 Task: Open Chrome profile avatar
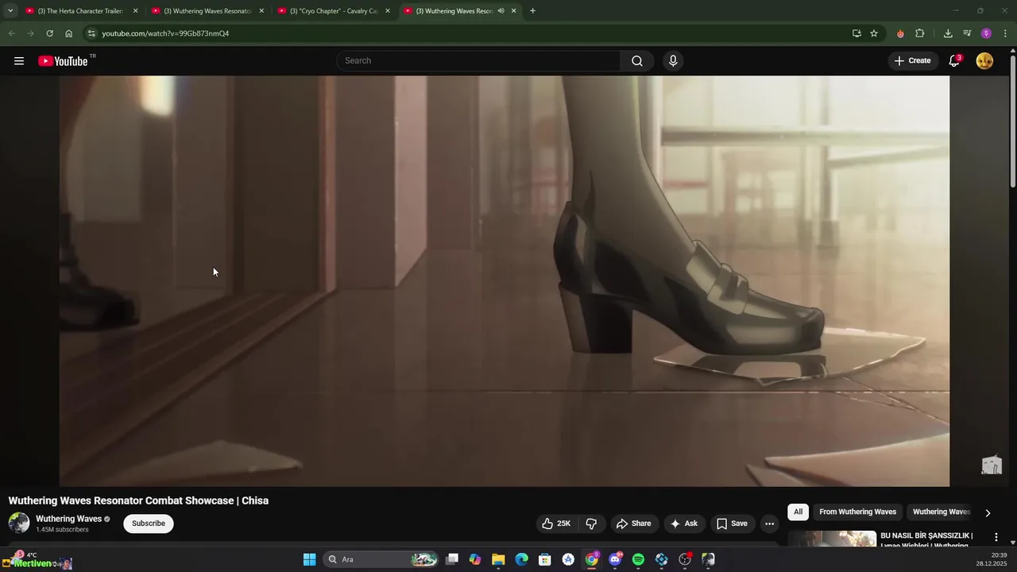point(986,33)
